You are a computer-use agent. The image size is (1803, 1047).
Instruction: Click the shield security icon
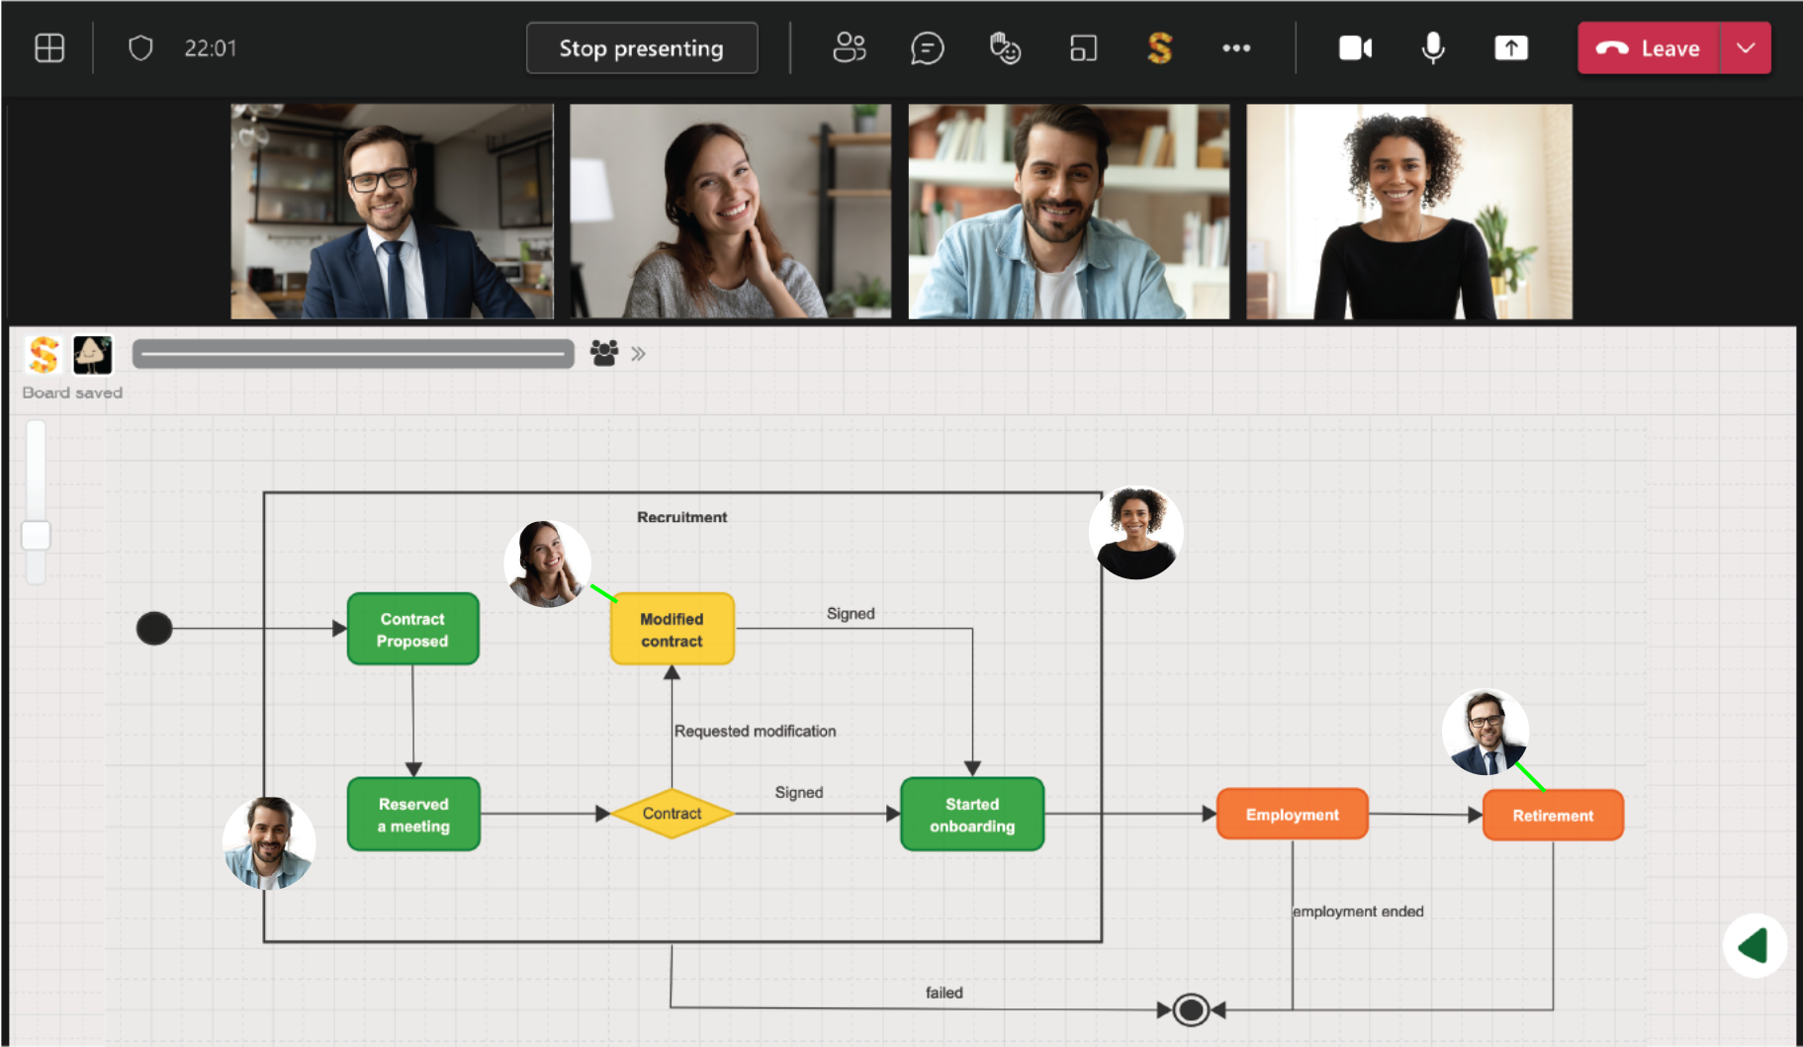(x=140, y=47)
